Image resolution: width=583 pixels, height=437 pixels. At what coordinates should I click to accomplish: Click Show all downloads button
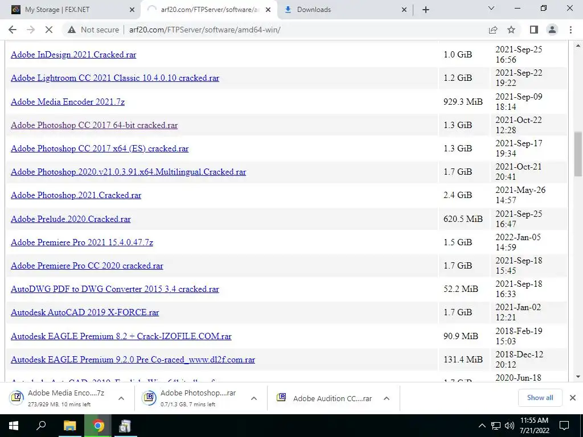tap(540, 398)
